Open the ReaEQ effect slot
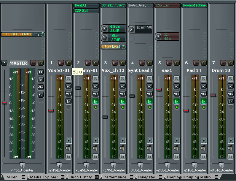 [x=86, y=6]
